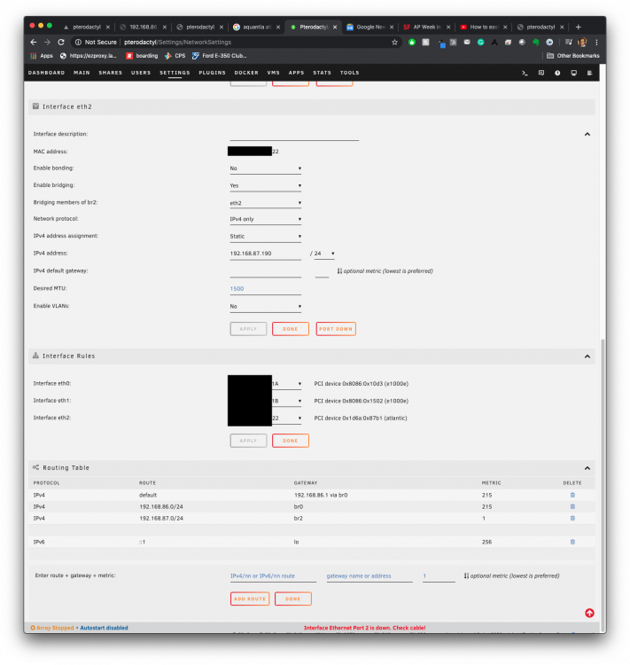
Task: Open IPv4 address assignment dropdown
Action: [x=266, y=236]
